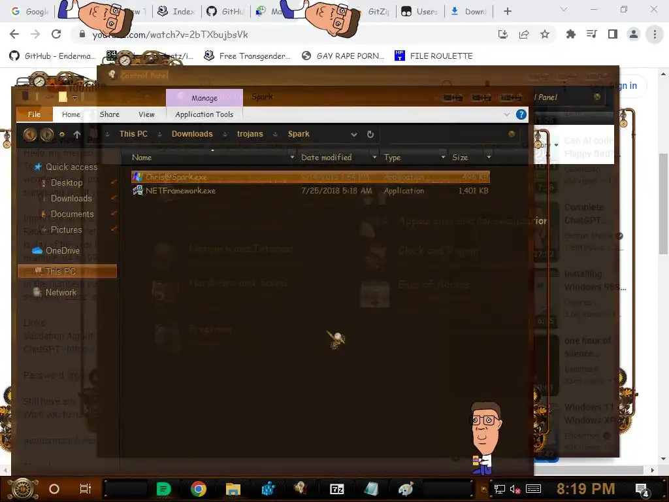Open Explorer help question mark
The image size is (669, 502).
[521, 114]
